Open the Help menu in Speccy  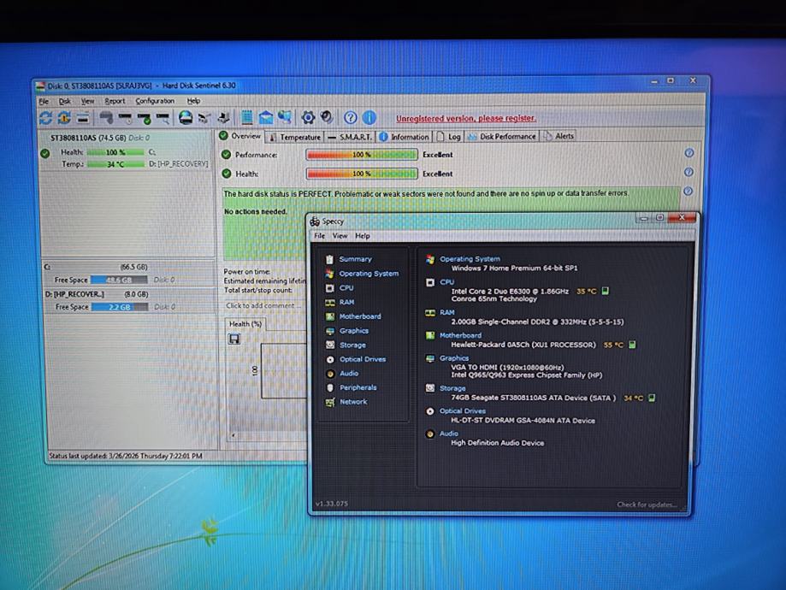tap(363, 236)
